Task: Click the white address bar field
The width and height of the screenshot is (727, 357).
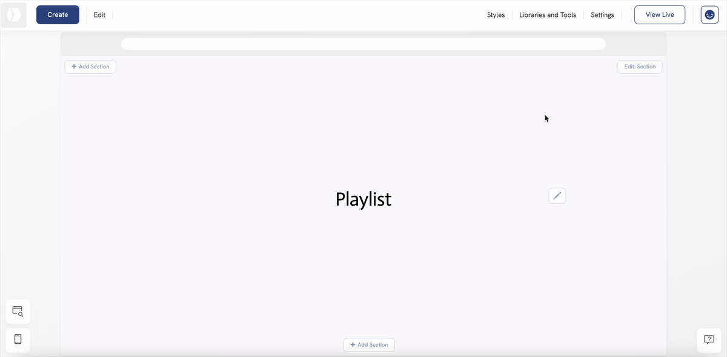Action: point(363,44)
